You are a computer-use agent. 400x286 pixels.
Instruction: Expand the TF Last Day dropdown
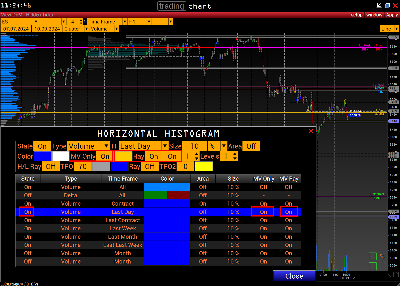click(165, 146)
